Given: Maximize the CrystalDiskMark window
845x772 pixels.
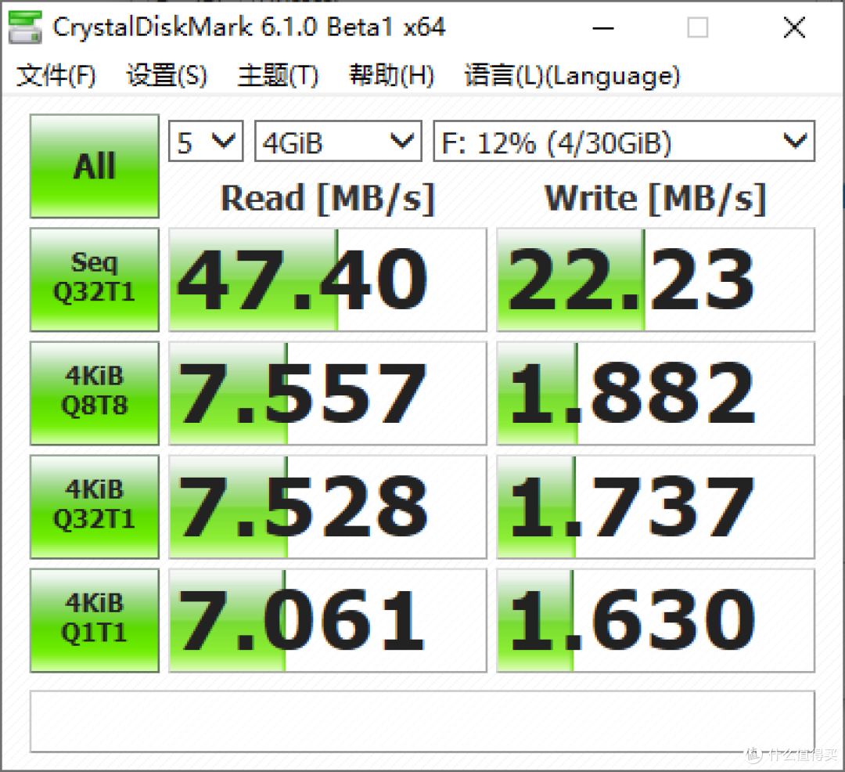Looking at the screenshot, I should 698,27.
